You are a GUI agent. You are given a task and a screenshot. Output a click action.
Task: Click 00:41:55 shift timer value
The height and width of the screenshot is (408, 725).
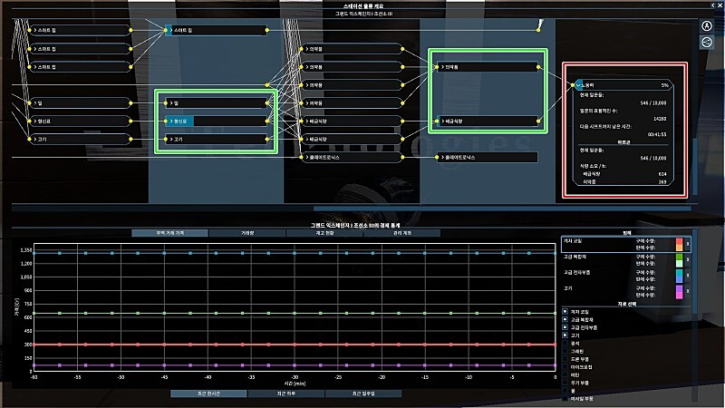(656, 134)
